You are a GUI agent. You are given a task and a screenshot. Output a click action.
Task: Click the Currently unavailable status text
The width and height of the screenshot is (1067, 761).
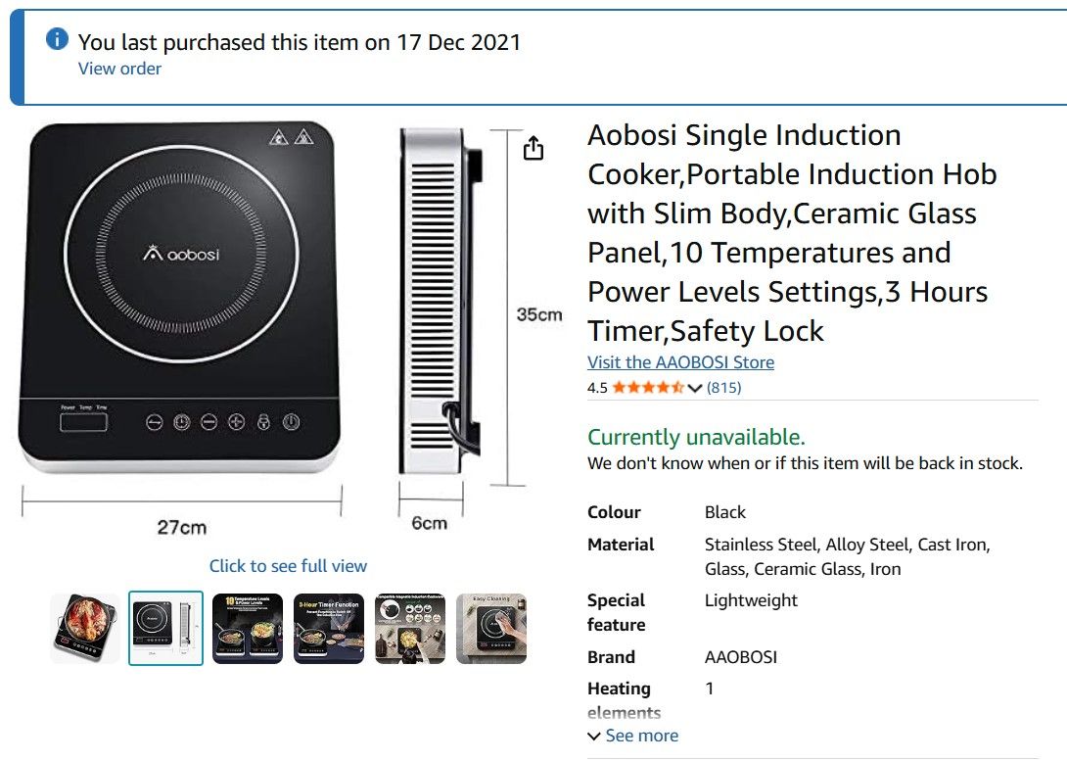click(696, 437)
